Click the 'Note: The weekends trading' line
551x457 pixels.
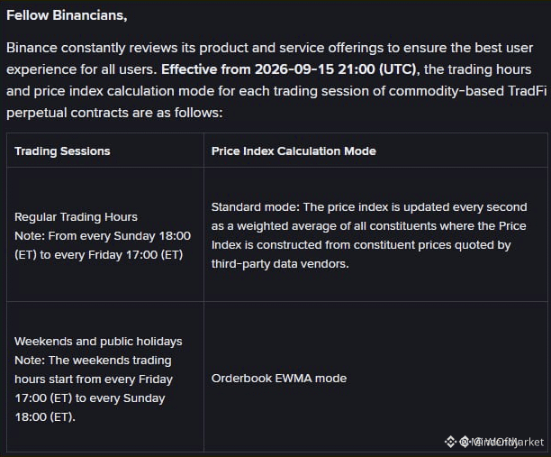coord(93,361)
